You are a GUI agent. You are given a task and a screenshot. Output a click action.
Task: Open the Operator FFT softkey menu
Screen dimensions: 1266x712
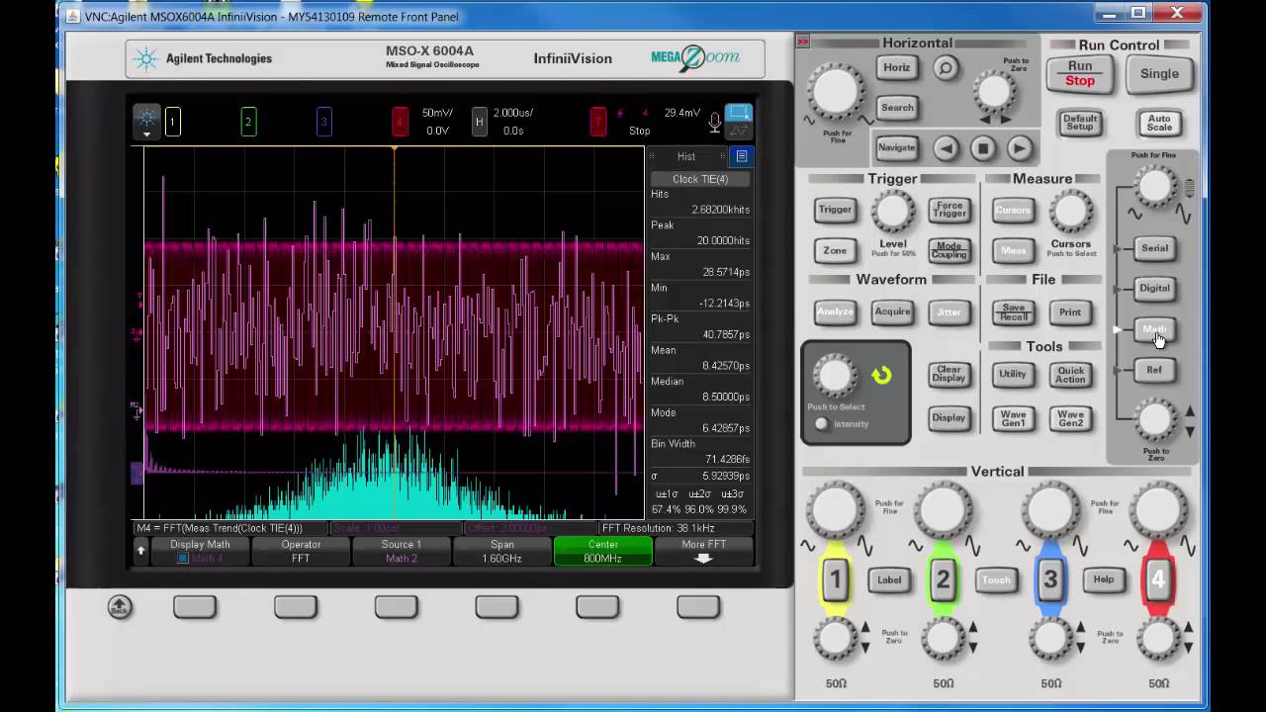pos(301,552)
